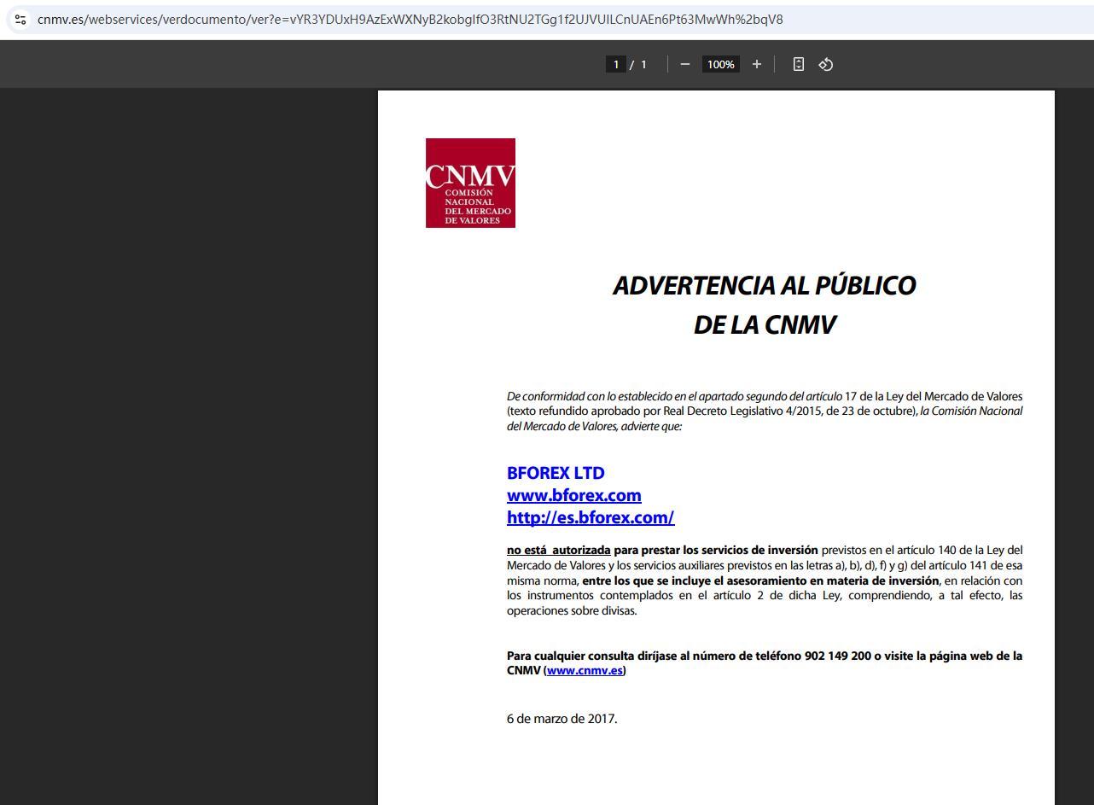Select the cnmv.es URL in address bar
Viewport: 1094px width, 805px height.
click(410, 19)
